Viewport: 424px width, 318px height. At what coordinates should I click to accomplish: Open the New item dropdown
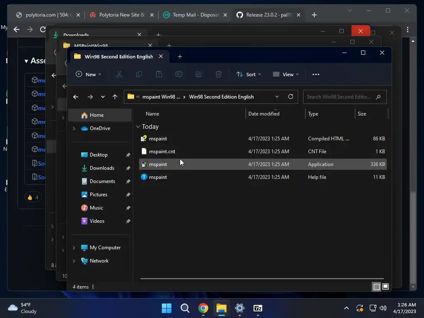pos(89,75)
